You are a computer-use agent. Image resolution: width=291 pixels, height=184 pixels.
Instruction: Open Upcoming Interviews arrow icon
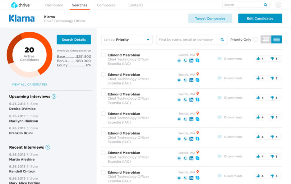[54, 97]
